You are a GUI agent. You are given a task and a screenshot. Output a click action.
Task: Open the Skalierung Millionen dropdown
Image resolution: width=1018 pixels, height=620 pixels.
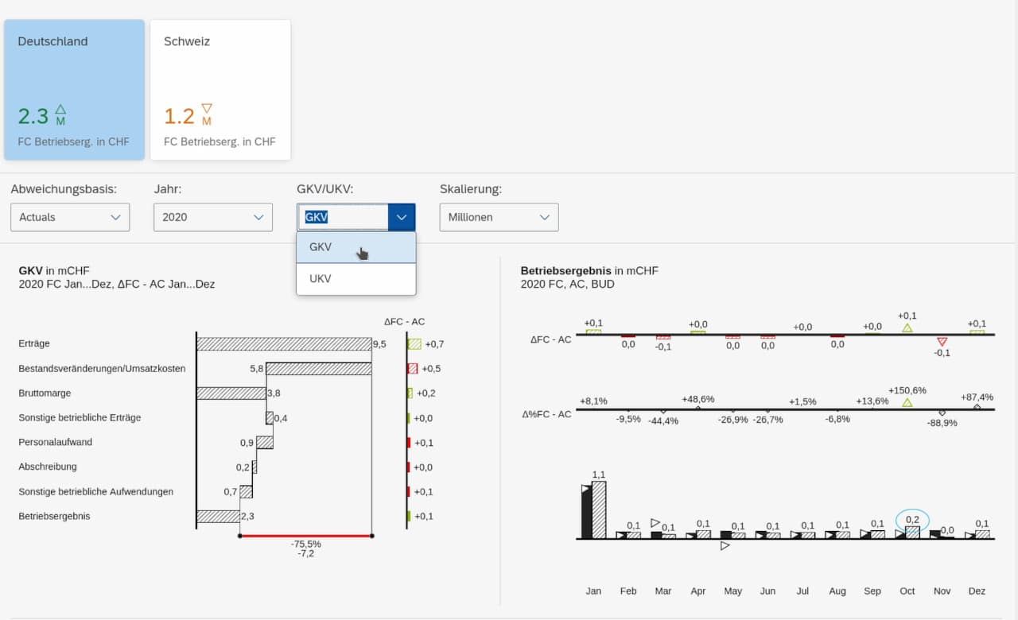coord(499,217)
